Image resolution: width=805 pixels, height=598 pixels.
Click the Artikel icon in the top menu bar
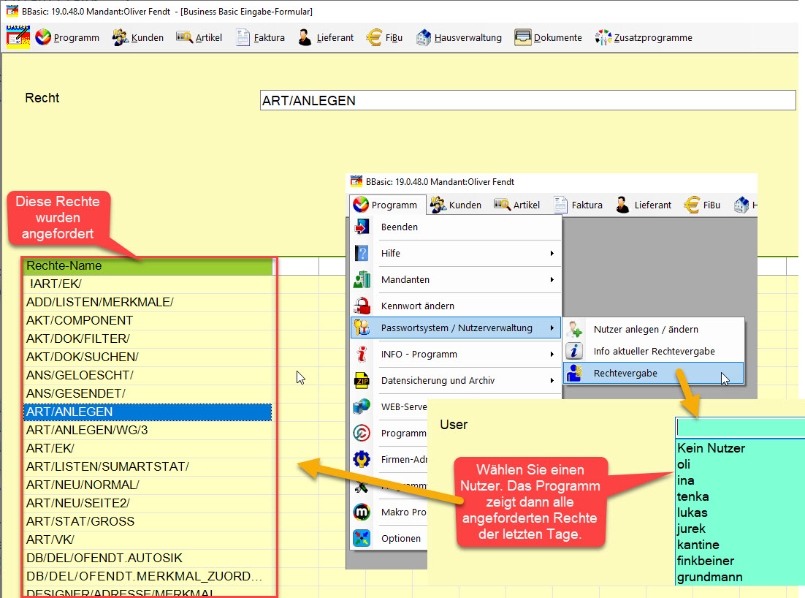184,37
